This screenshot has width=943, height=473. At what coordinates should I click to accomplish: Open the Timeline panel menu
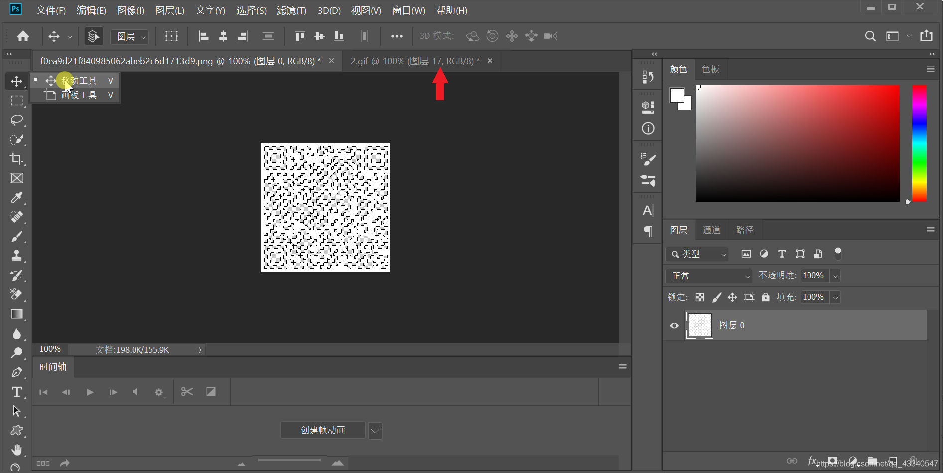[623, 367]
